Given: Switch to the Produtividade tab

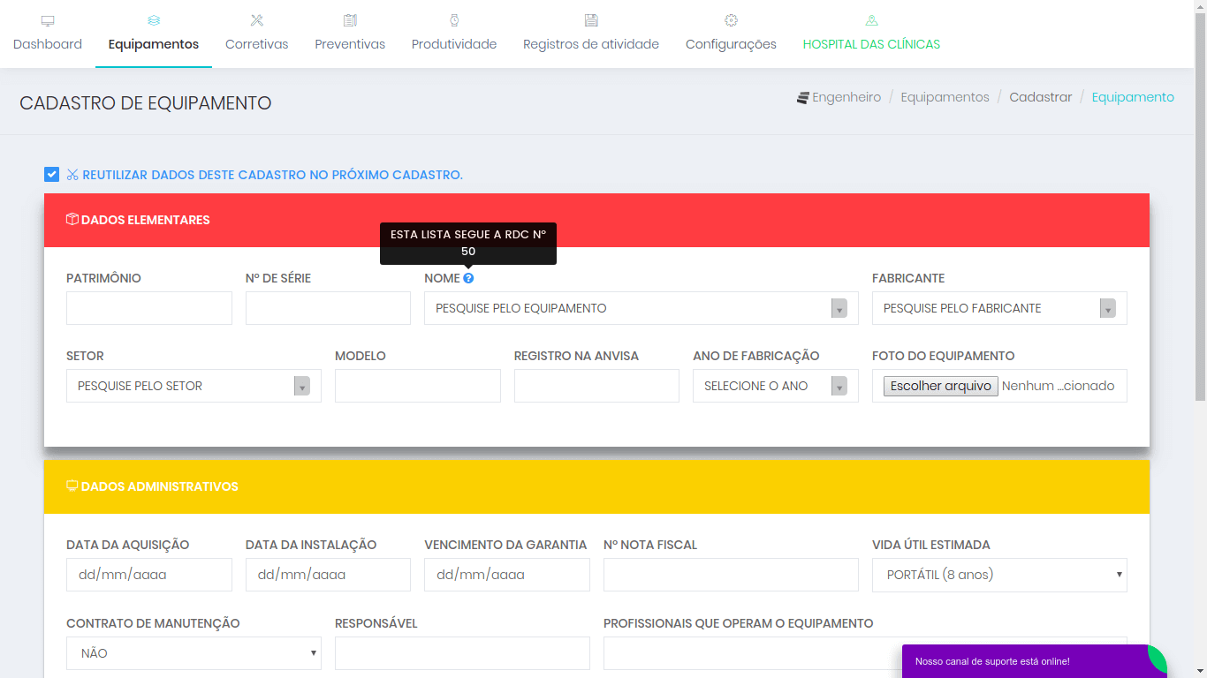Looking at the screenshot, I should (x=454, y=34).
